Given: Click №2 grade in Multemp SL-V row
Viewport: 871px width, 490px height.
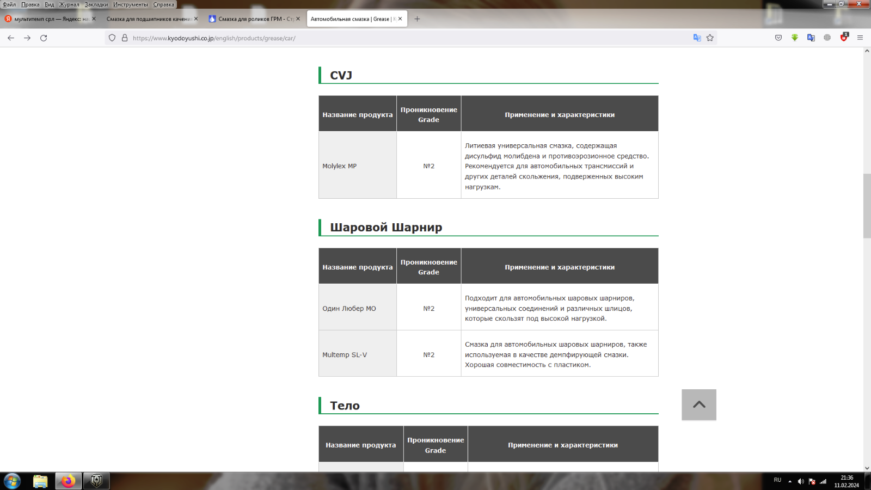Looking at the screenshot, I should (x=429, y=355).
